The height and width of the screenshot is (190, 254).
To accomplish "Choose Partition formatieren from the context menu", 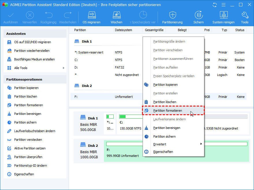I will (x=173, y=111).
